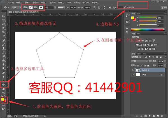This screenshot has height=118, width=168.
Task: Select the Horizontal Type tool
Action: [3, 77]
